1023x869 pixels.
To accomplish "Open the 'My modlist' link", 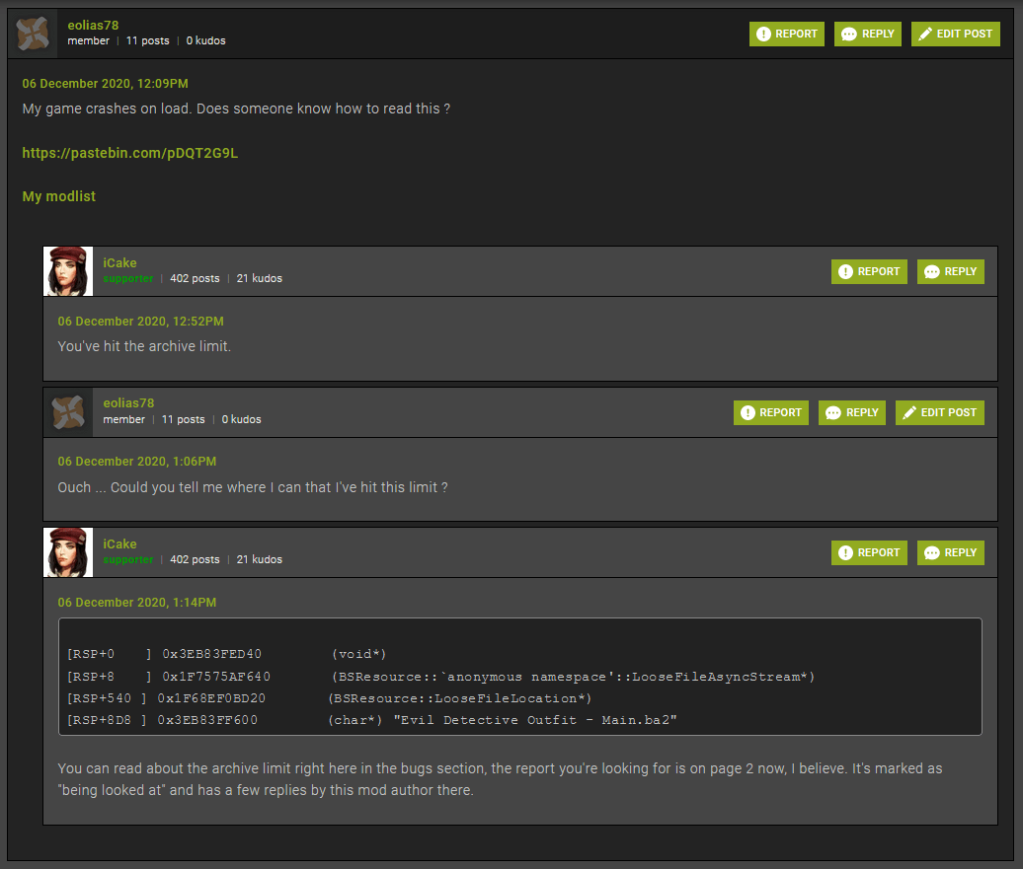I will [58, 196].
